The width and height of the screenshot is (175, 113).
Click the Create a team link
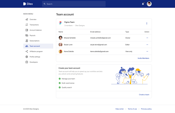[144, 95]
